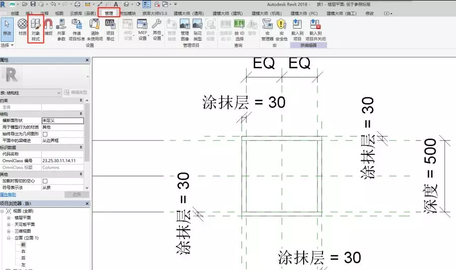
Task: Open the 材质 (Materials) tool
Action: coord(22,28)
